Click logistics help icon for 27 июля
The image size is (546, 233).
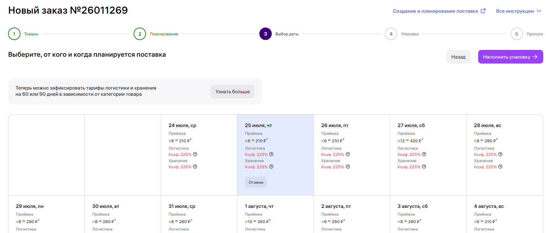tap(424, 154)
